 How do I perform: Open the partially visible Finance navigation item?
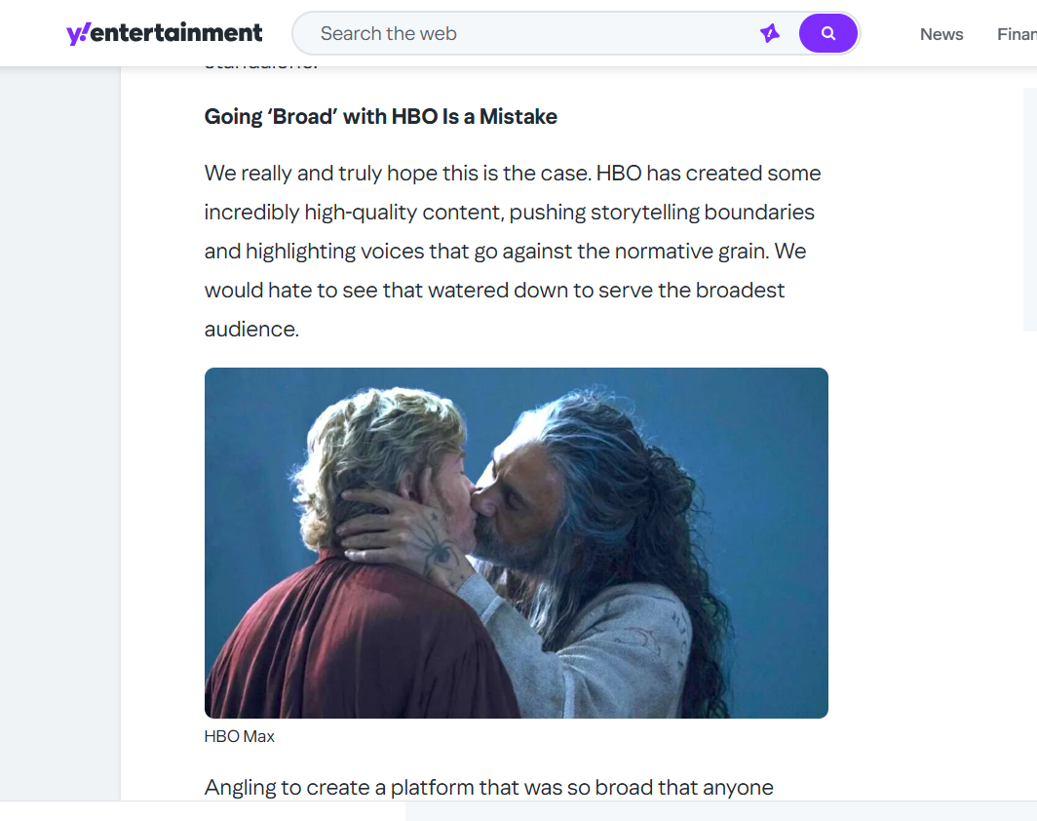[1017, 34]
